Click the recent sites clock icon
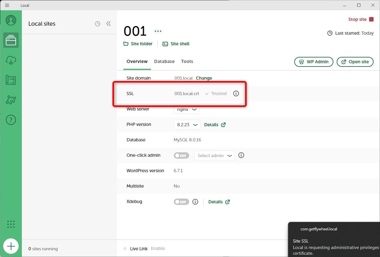This screenshot has width=380, height=257. pos(97,23)
